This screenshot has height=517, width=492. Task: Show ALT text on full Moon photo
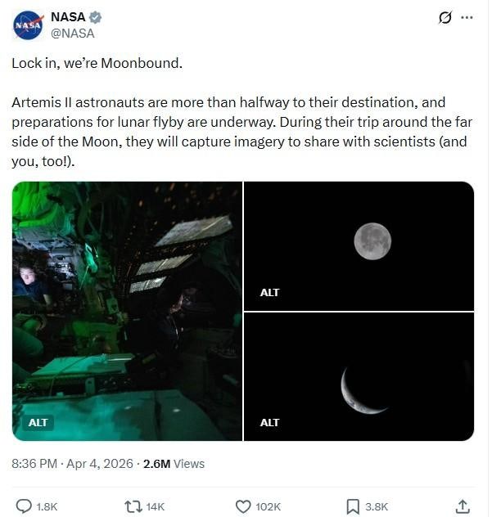[269, 292]
